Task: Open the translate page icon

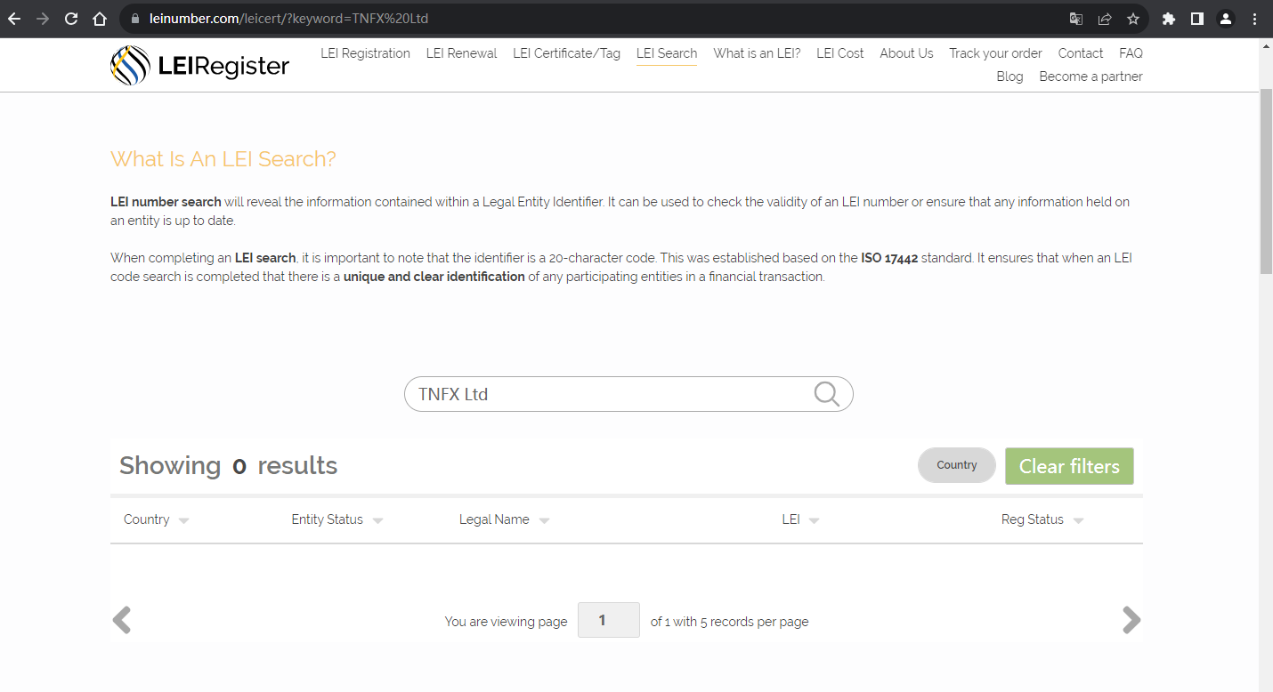Action: (1076, 19)
